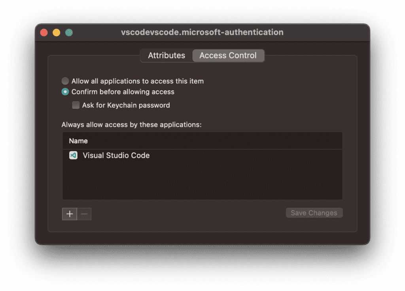Minimize window using the yellow button

pos(56,32)
